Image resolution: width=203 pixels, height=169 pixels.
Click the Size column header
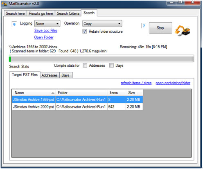(134, 93)
